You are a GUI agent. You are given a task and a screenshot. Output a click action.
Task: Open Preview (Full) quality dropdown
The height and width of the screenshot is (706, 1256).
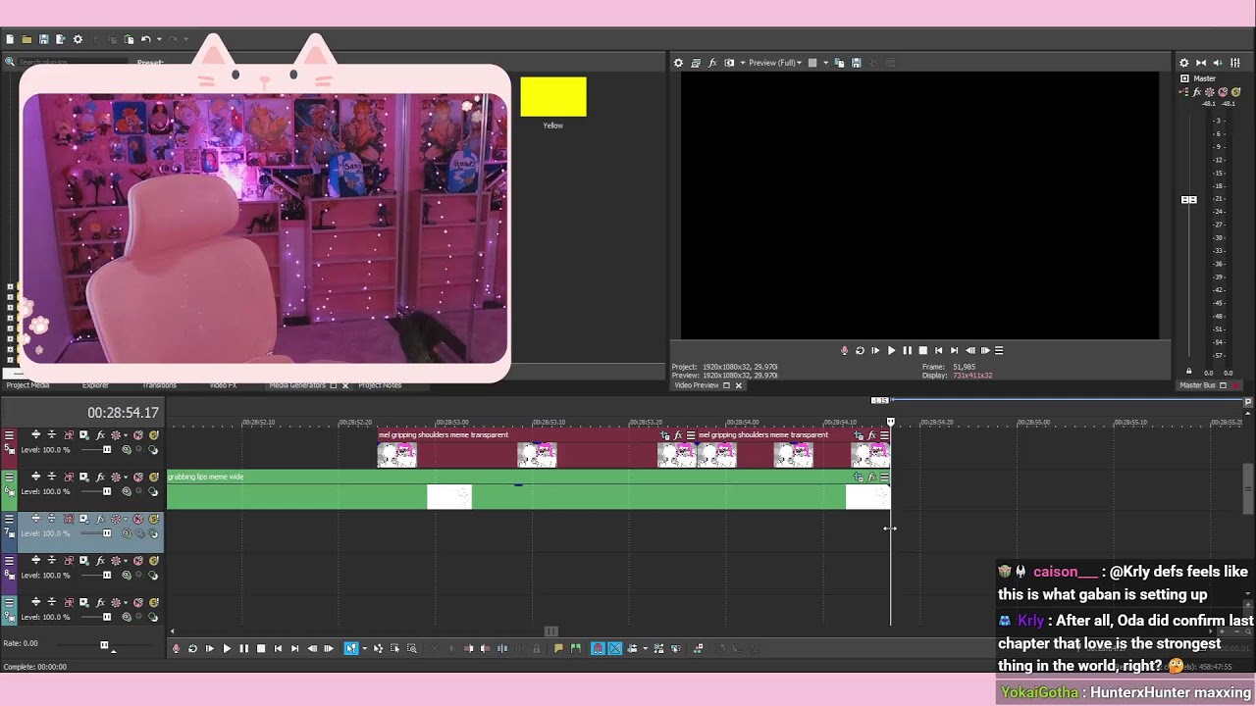coord(775,63)
